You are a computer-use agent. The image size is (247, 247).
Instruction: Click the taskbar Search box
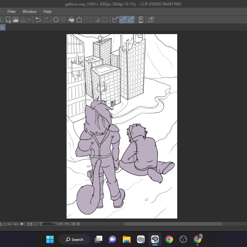point(74,239)
